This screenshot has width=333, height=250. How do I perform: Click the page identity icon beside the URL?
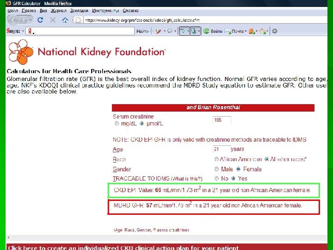point(78,20)
